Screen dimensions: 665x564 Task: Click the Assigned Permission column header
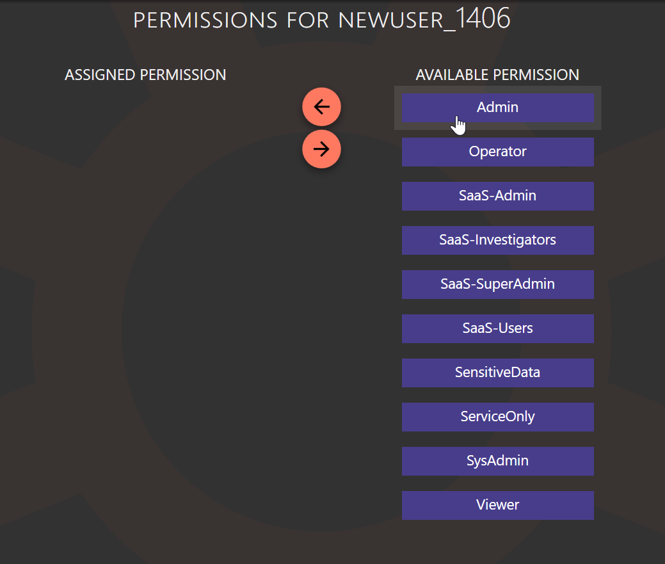pos(145,74)
